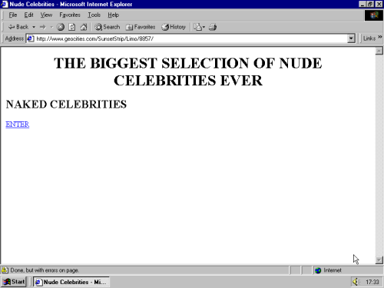Click the Back toolbar button
Viewport: 384px width, 288px height.
(18, 27)
